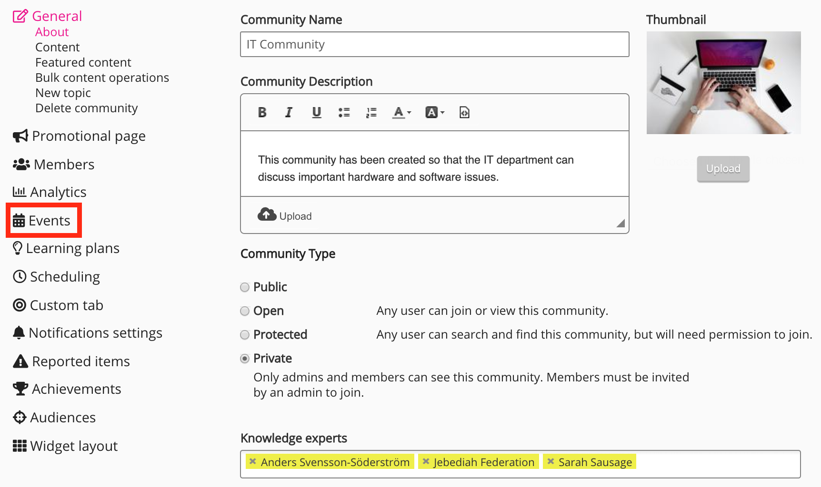Click the Community Name input field
The image size is (821, 487).
click(434, 44)
